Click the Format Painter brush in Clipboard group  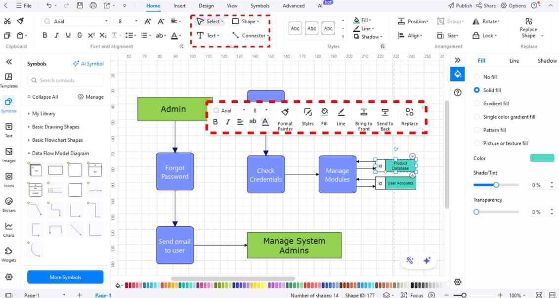coord(21,21)
